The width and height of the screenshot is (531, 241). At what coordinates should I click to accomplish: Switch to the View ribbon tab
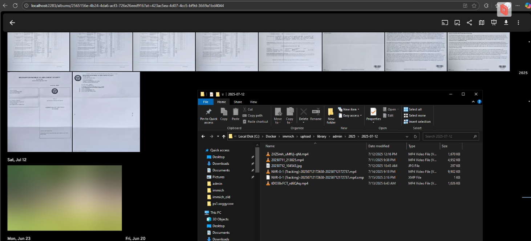[x=253, y=102]
